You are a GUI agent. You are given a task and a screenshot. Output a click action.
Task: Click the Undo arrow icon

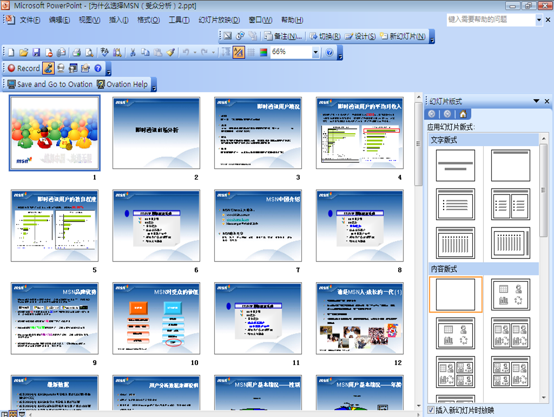tap(186, 53)
